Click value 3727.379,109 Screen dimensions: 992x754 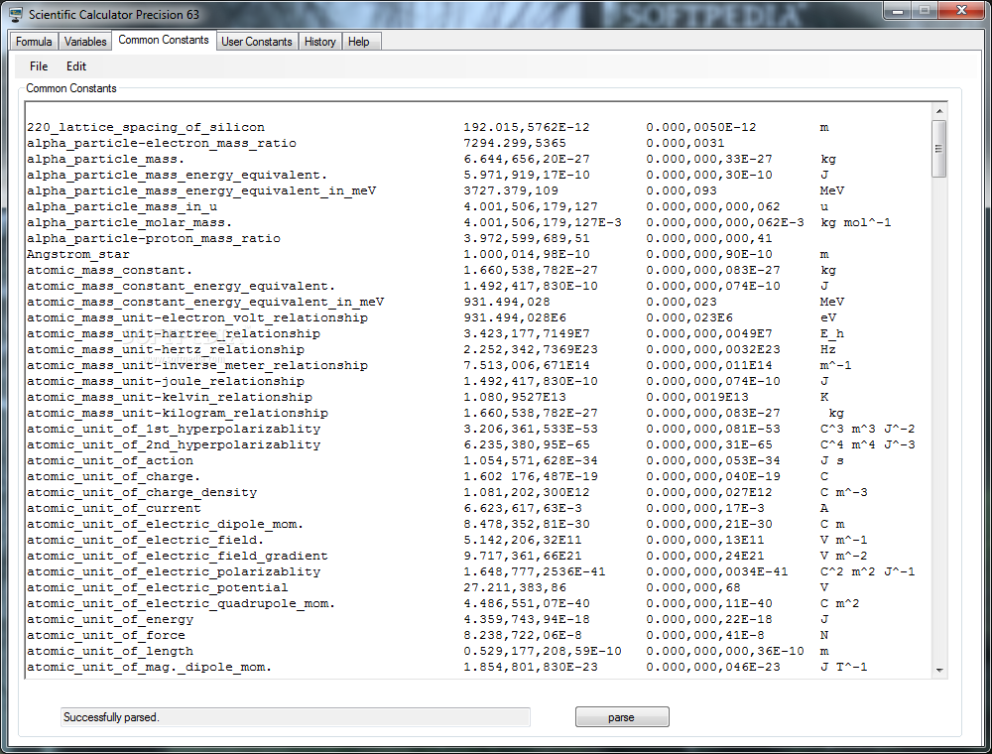[x=511, y=190]
